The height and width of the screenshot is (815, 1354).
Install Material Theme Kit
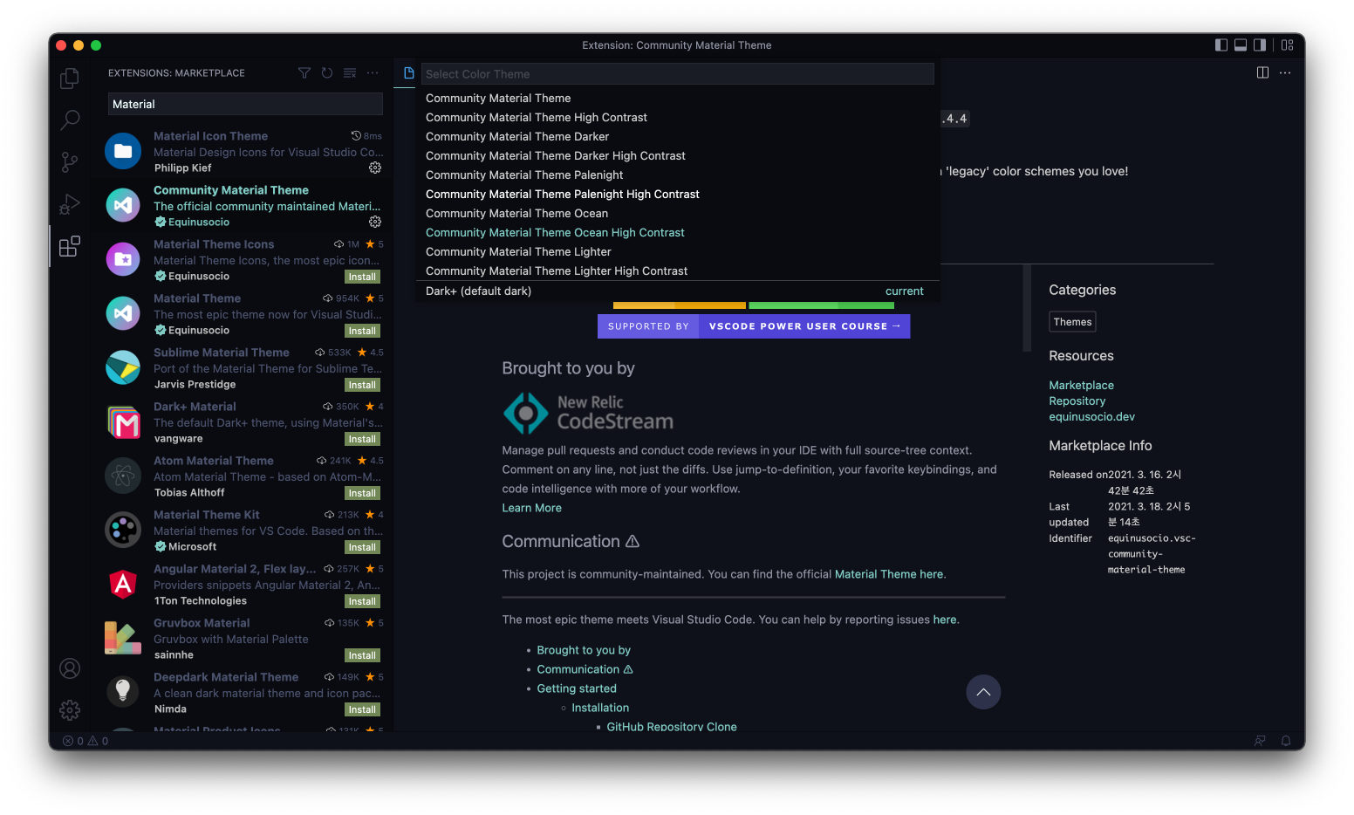point(362,547)
